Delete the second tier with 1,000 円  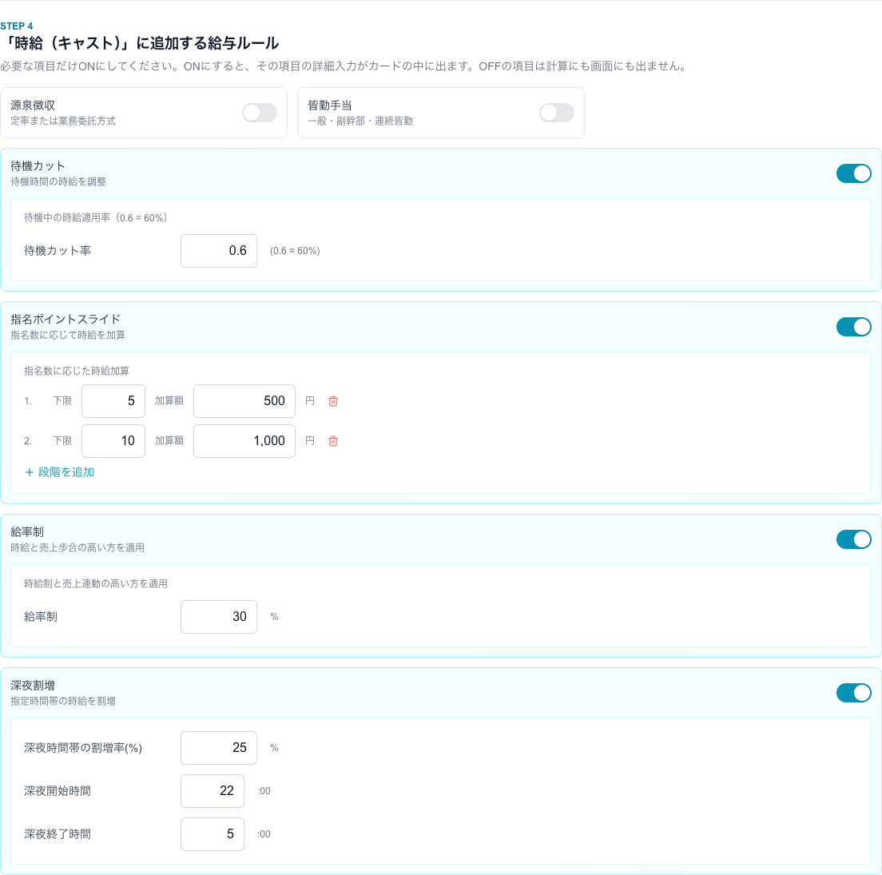(x=333, y=441)
